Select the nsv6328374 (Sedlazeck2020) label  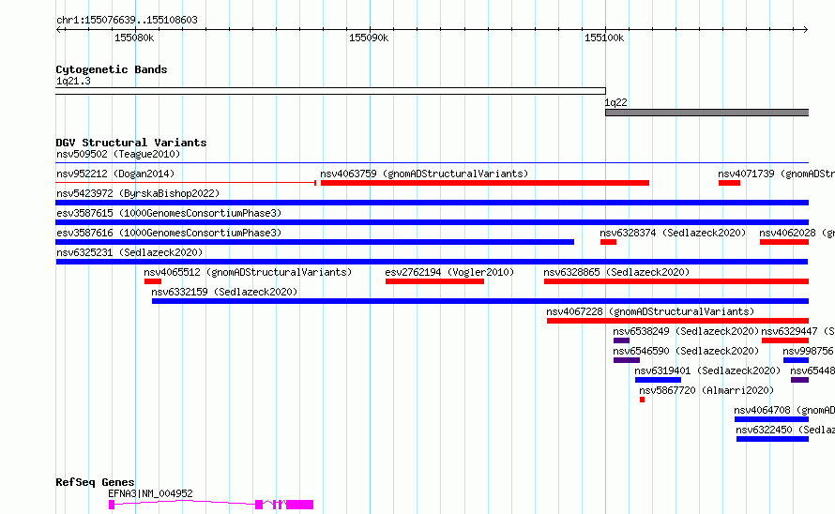[673, 233]
